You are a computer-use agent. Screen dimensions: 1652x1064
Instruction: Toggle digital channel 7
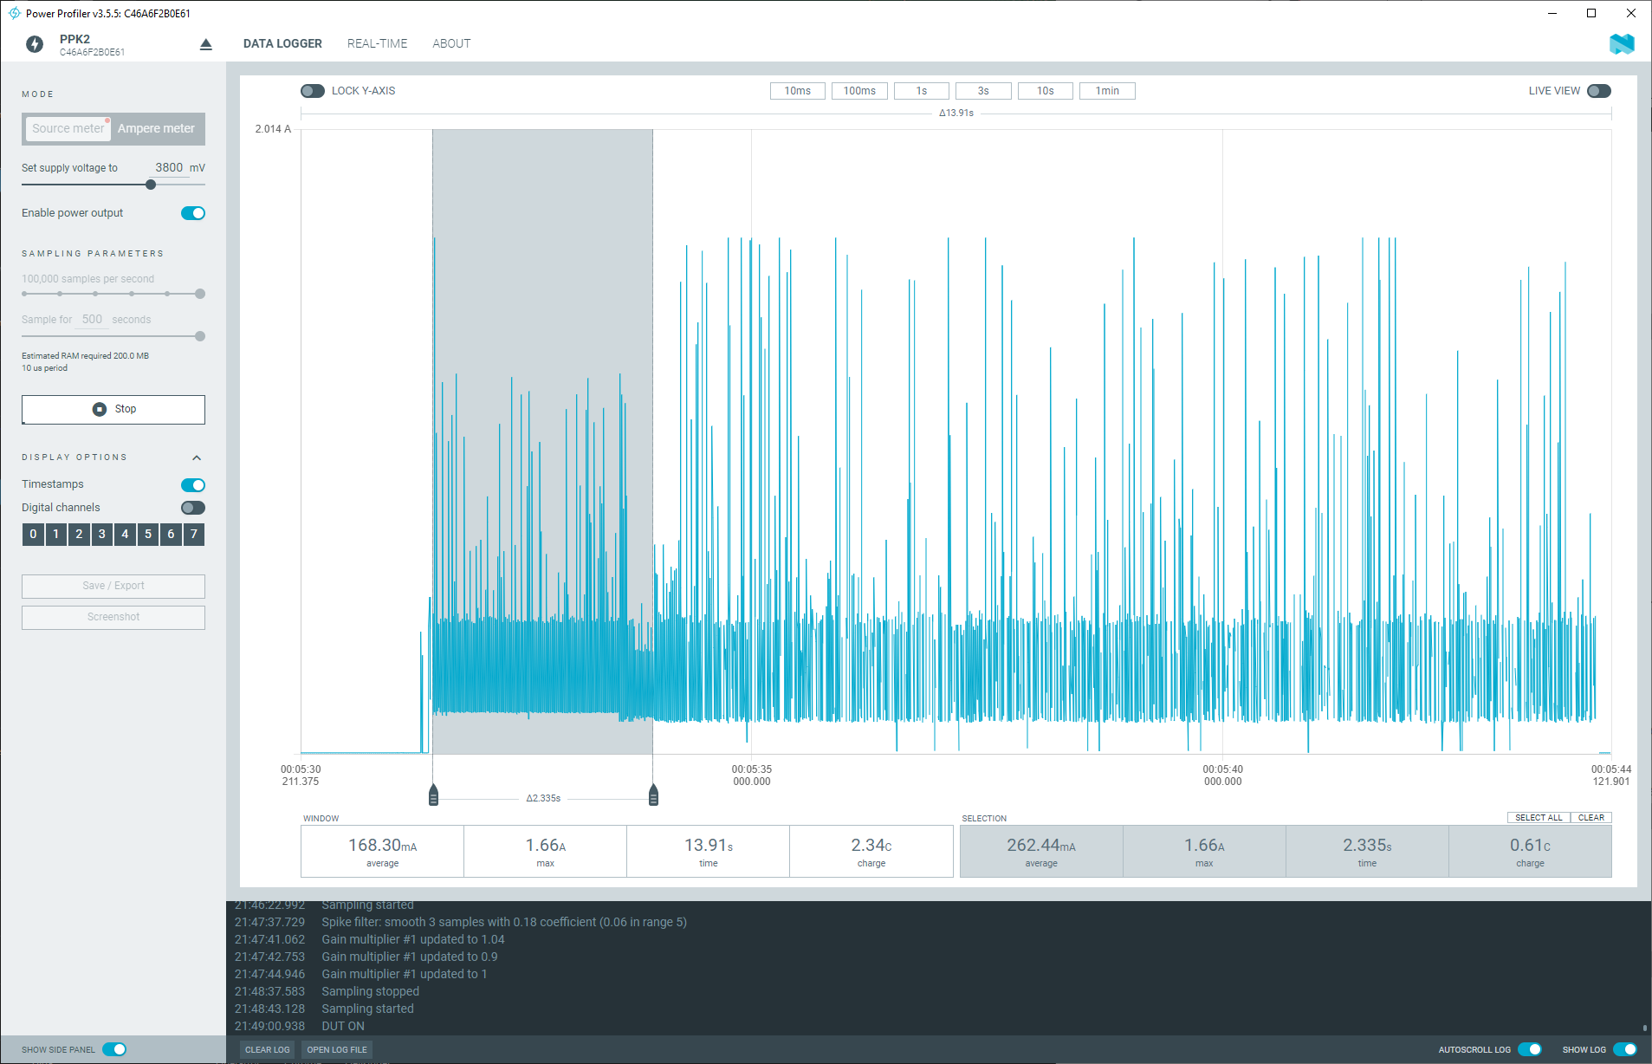pos(194,535)
